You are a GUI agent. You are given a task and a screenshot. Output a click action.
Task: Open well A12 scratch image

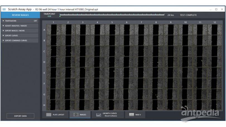pyautogui.click(x=215, y=30)
